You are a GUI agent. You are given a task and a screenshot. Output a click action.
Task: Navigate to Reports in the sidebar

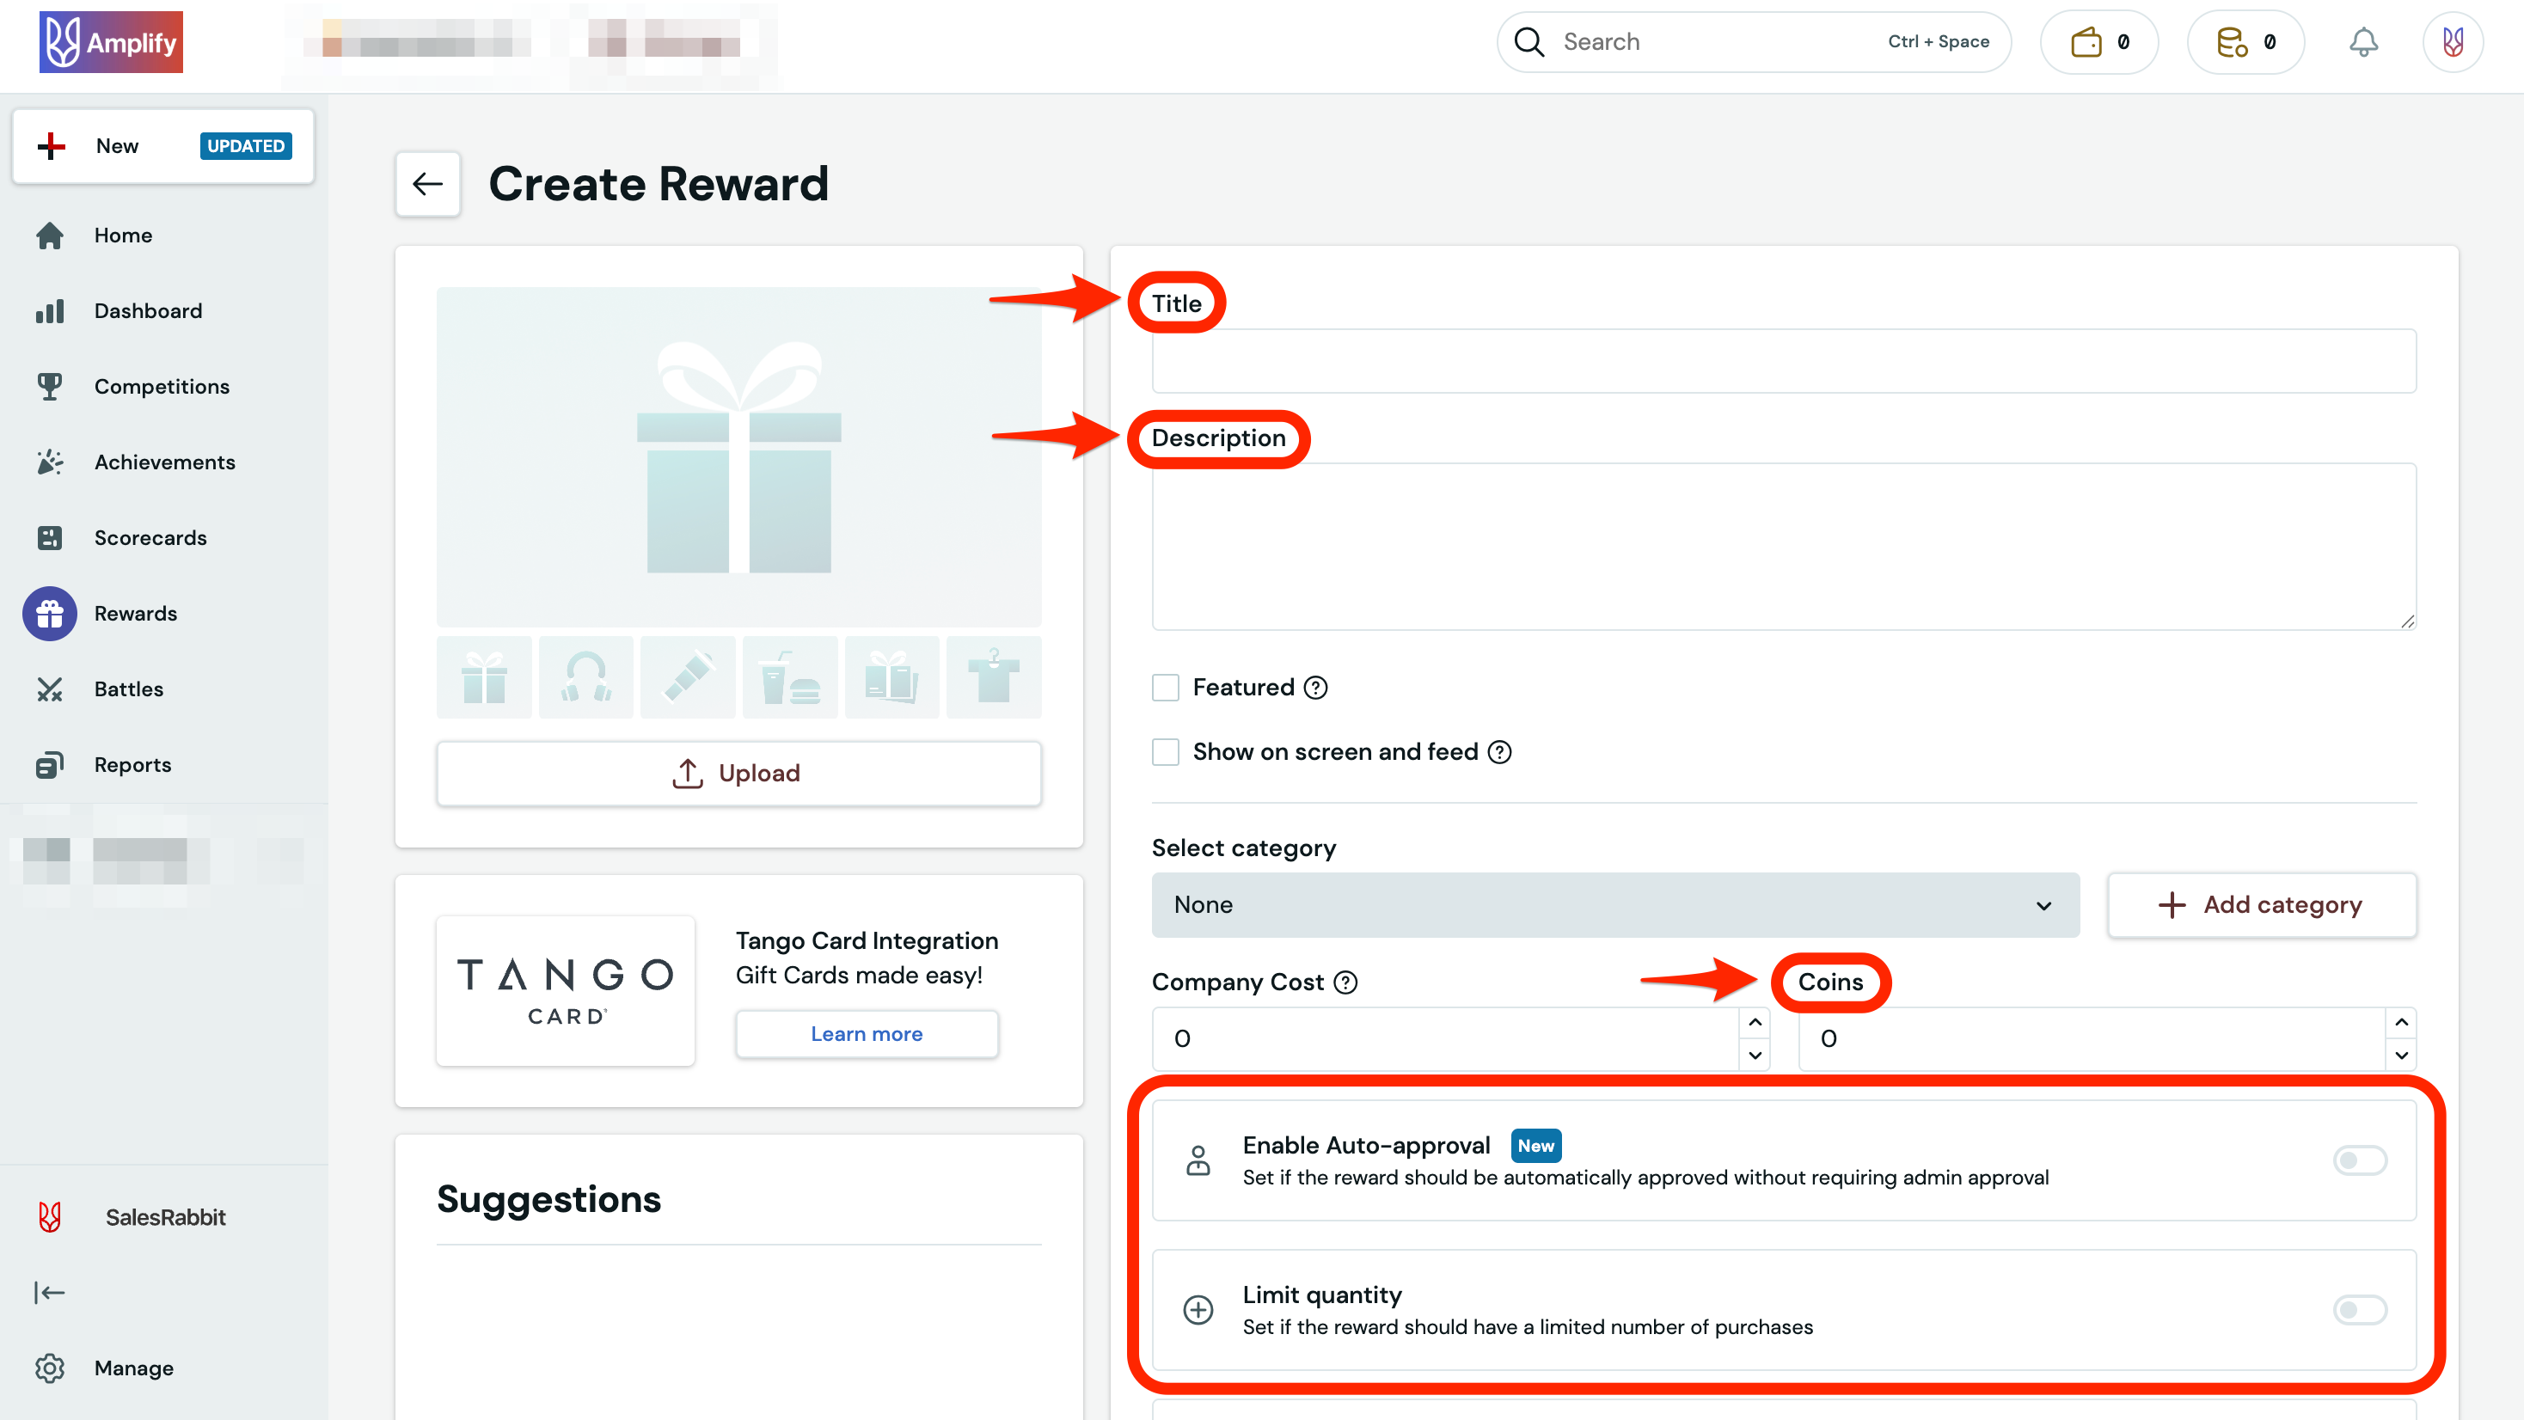point(132,764)
